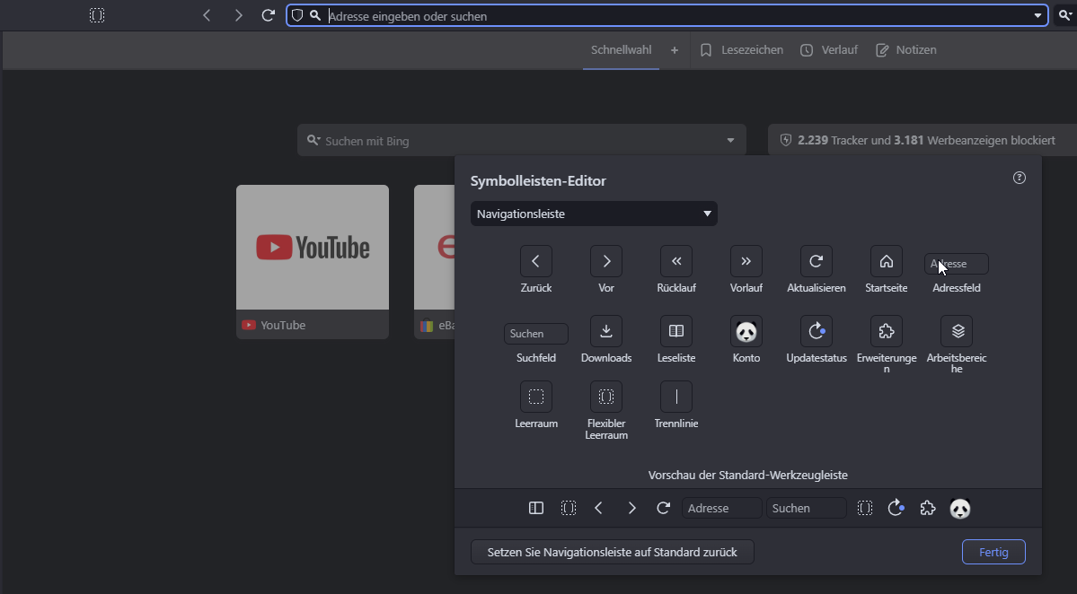This screenshot has width=1077, height=594.
Task: Click the Zurück icon in the toolbar editor
Action: click(535, 261)
